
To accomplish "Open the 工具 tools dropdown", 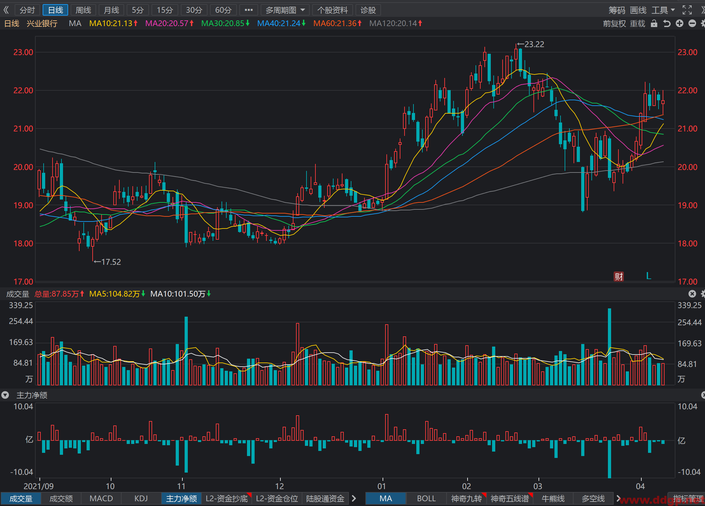I will [x=663, y=10].
